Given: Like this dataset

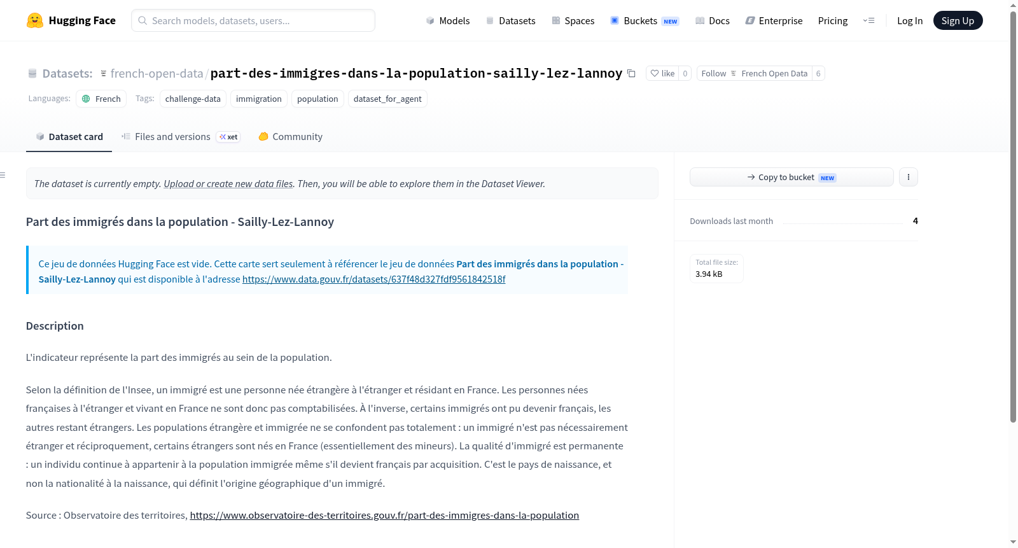Looking at the screenshot, I should pos(662,73).
